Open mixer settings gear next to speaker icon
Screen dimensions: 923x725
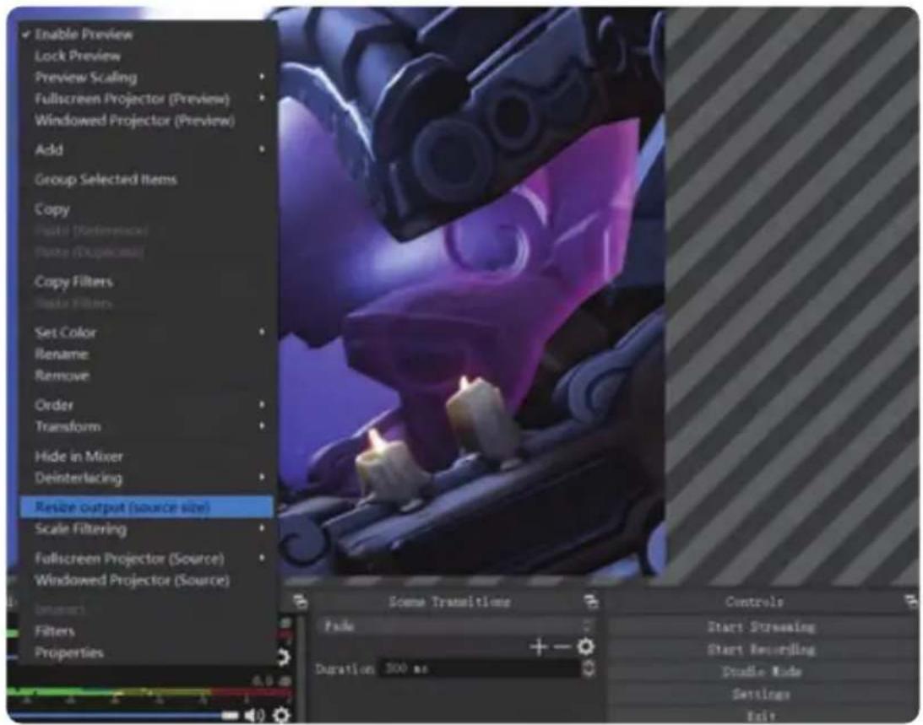[281, 715]
